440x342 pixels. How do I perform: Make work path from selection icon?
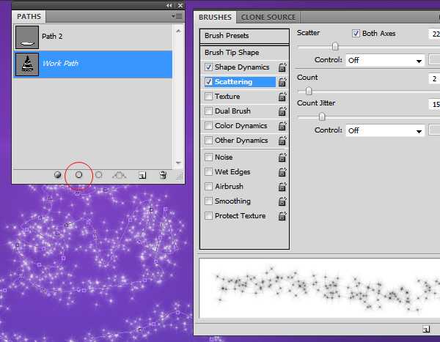(120, 176)
